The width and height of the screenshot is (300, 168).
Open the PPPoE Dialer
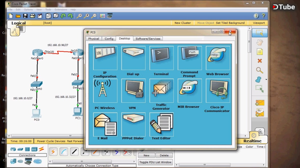point(133,124)
